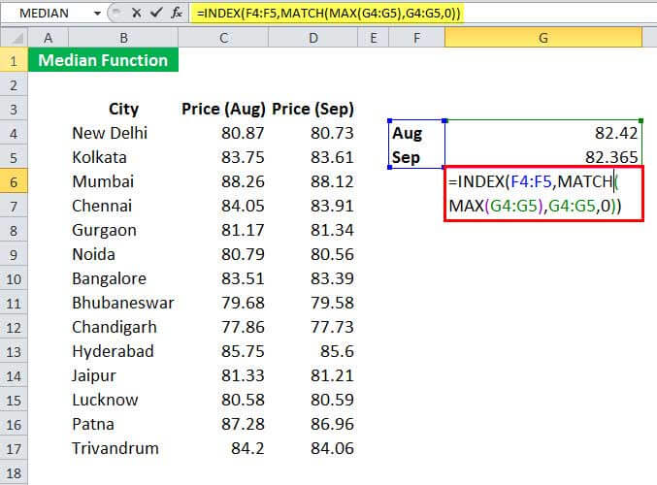Click the Median Function title cell

[x=103, y=60]
